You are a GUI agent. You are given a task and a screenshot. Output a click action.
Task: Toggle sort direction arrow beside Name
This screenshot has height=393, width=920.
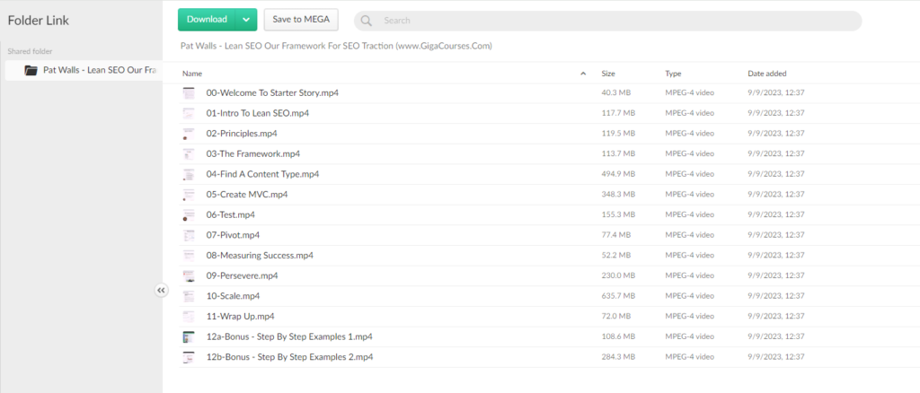click(x=583, y=73)
